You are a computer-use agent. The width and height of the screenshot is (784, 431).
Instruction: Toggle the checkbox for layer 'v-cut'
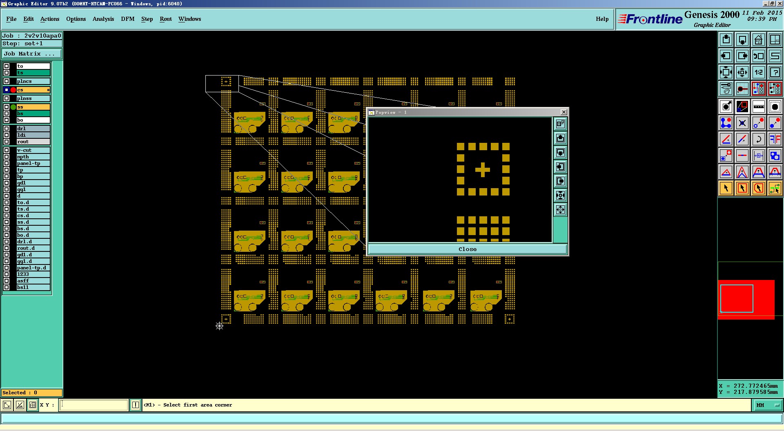click(7, 150)
